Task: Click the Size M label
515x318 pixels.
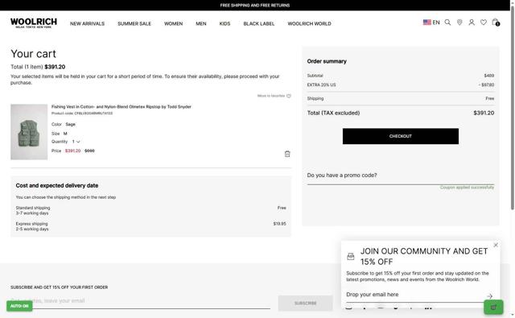Action: [x=59, y=134]
